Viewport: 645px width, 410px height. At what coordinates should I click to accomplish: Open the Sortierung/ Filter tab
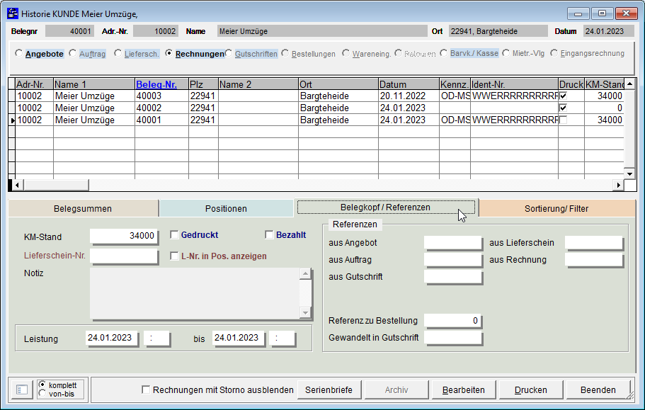[556, 208]
